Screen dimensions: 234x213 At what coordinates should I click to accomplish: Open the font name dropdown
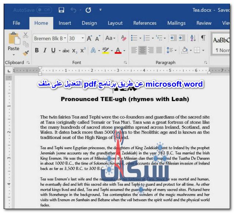tap(65, 38)
